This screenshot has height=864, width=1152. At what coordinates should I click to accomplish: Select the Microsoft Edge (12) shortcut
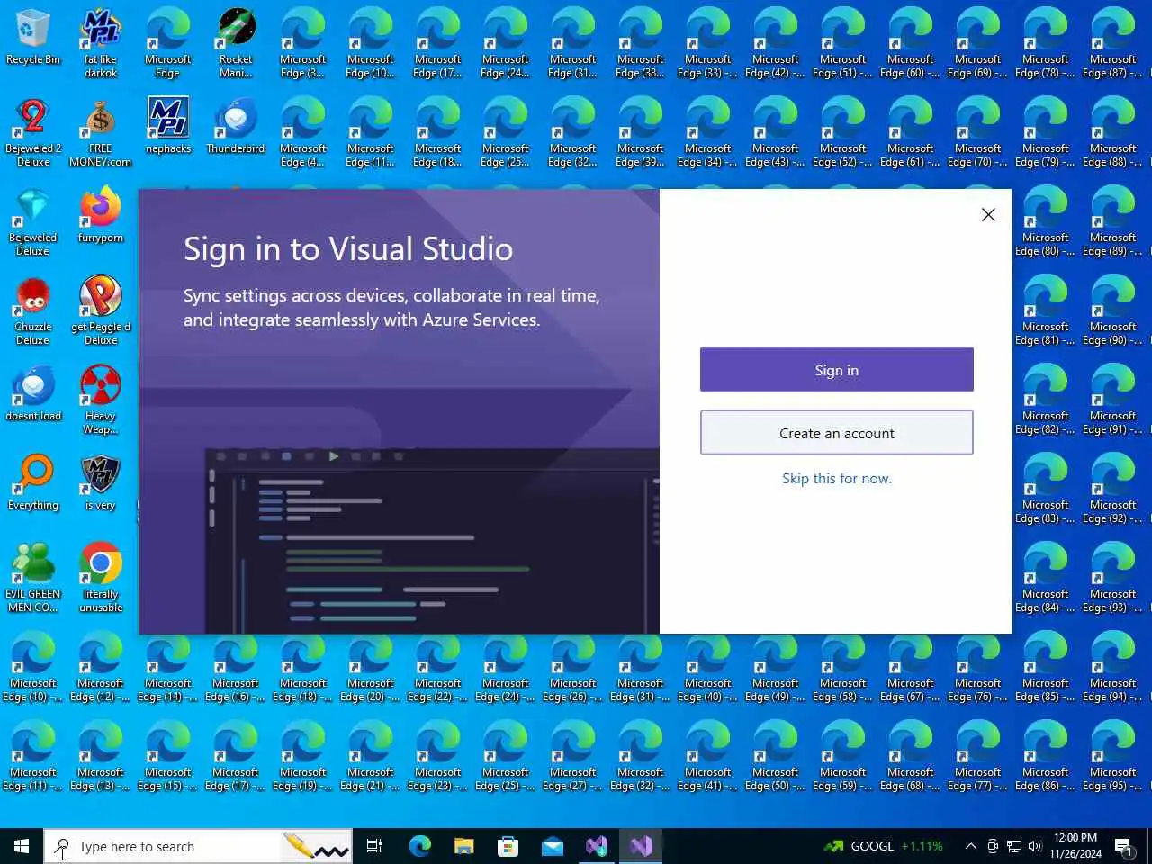coord(101,667)
